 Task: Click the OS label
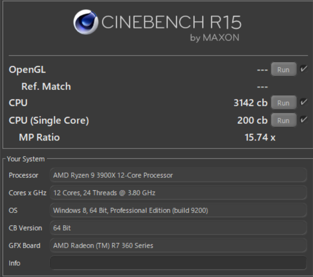pyautogui.click(x=13, y=210)
